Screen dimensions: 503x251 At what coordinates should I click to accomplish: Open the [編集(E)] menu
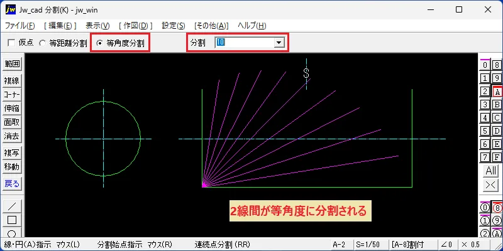click(x=60, y=26)
